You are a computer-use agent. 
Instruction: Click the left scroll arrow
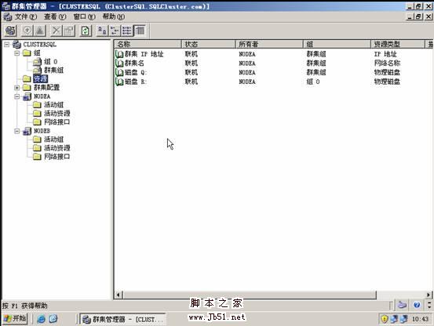[119, 295]
